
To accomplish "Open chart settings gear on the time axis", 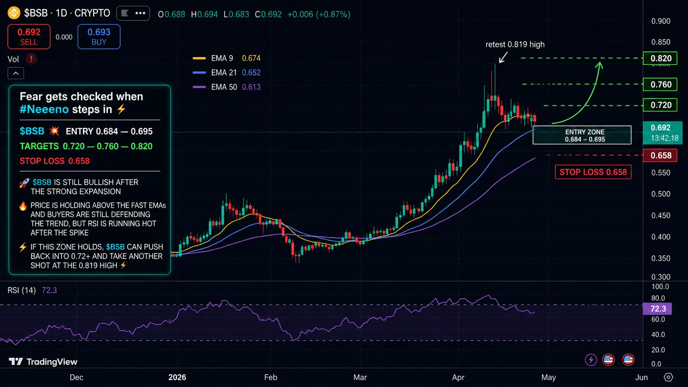I will pyautogui.click(x=668, y=377).
